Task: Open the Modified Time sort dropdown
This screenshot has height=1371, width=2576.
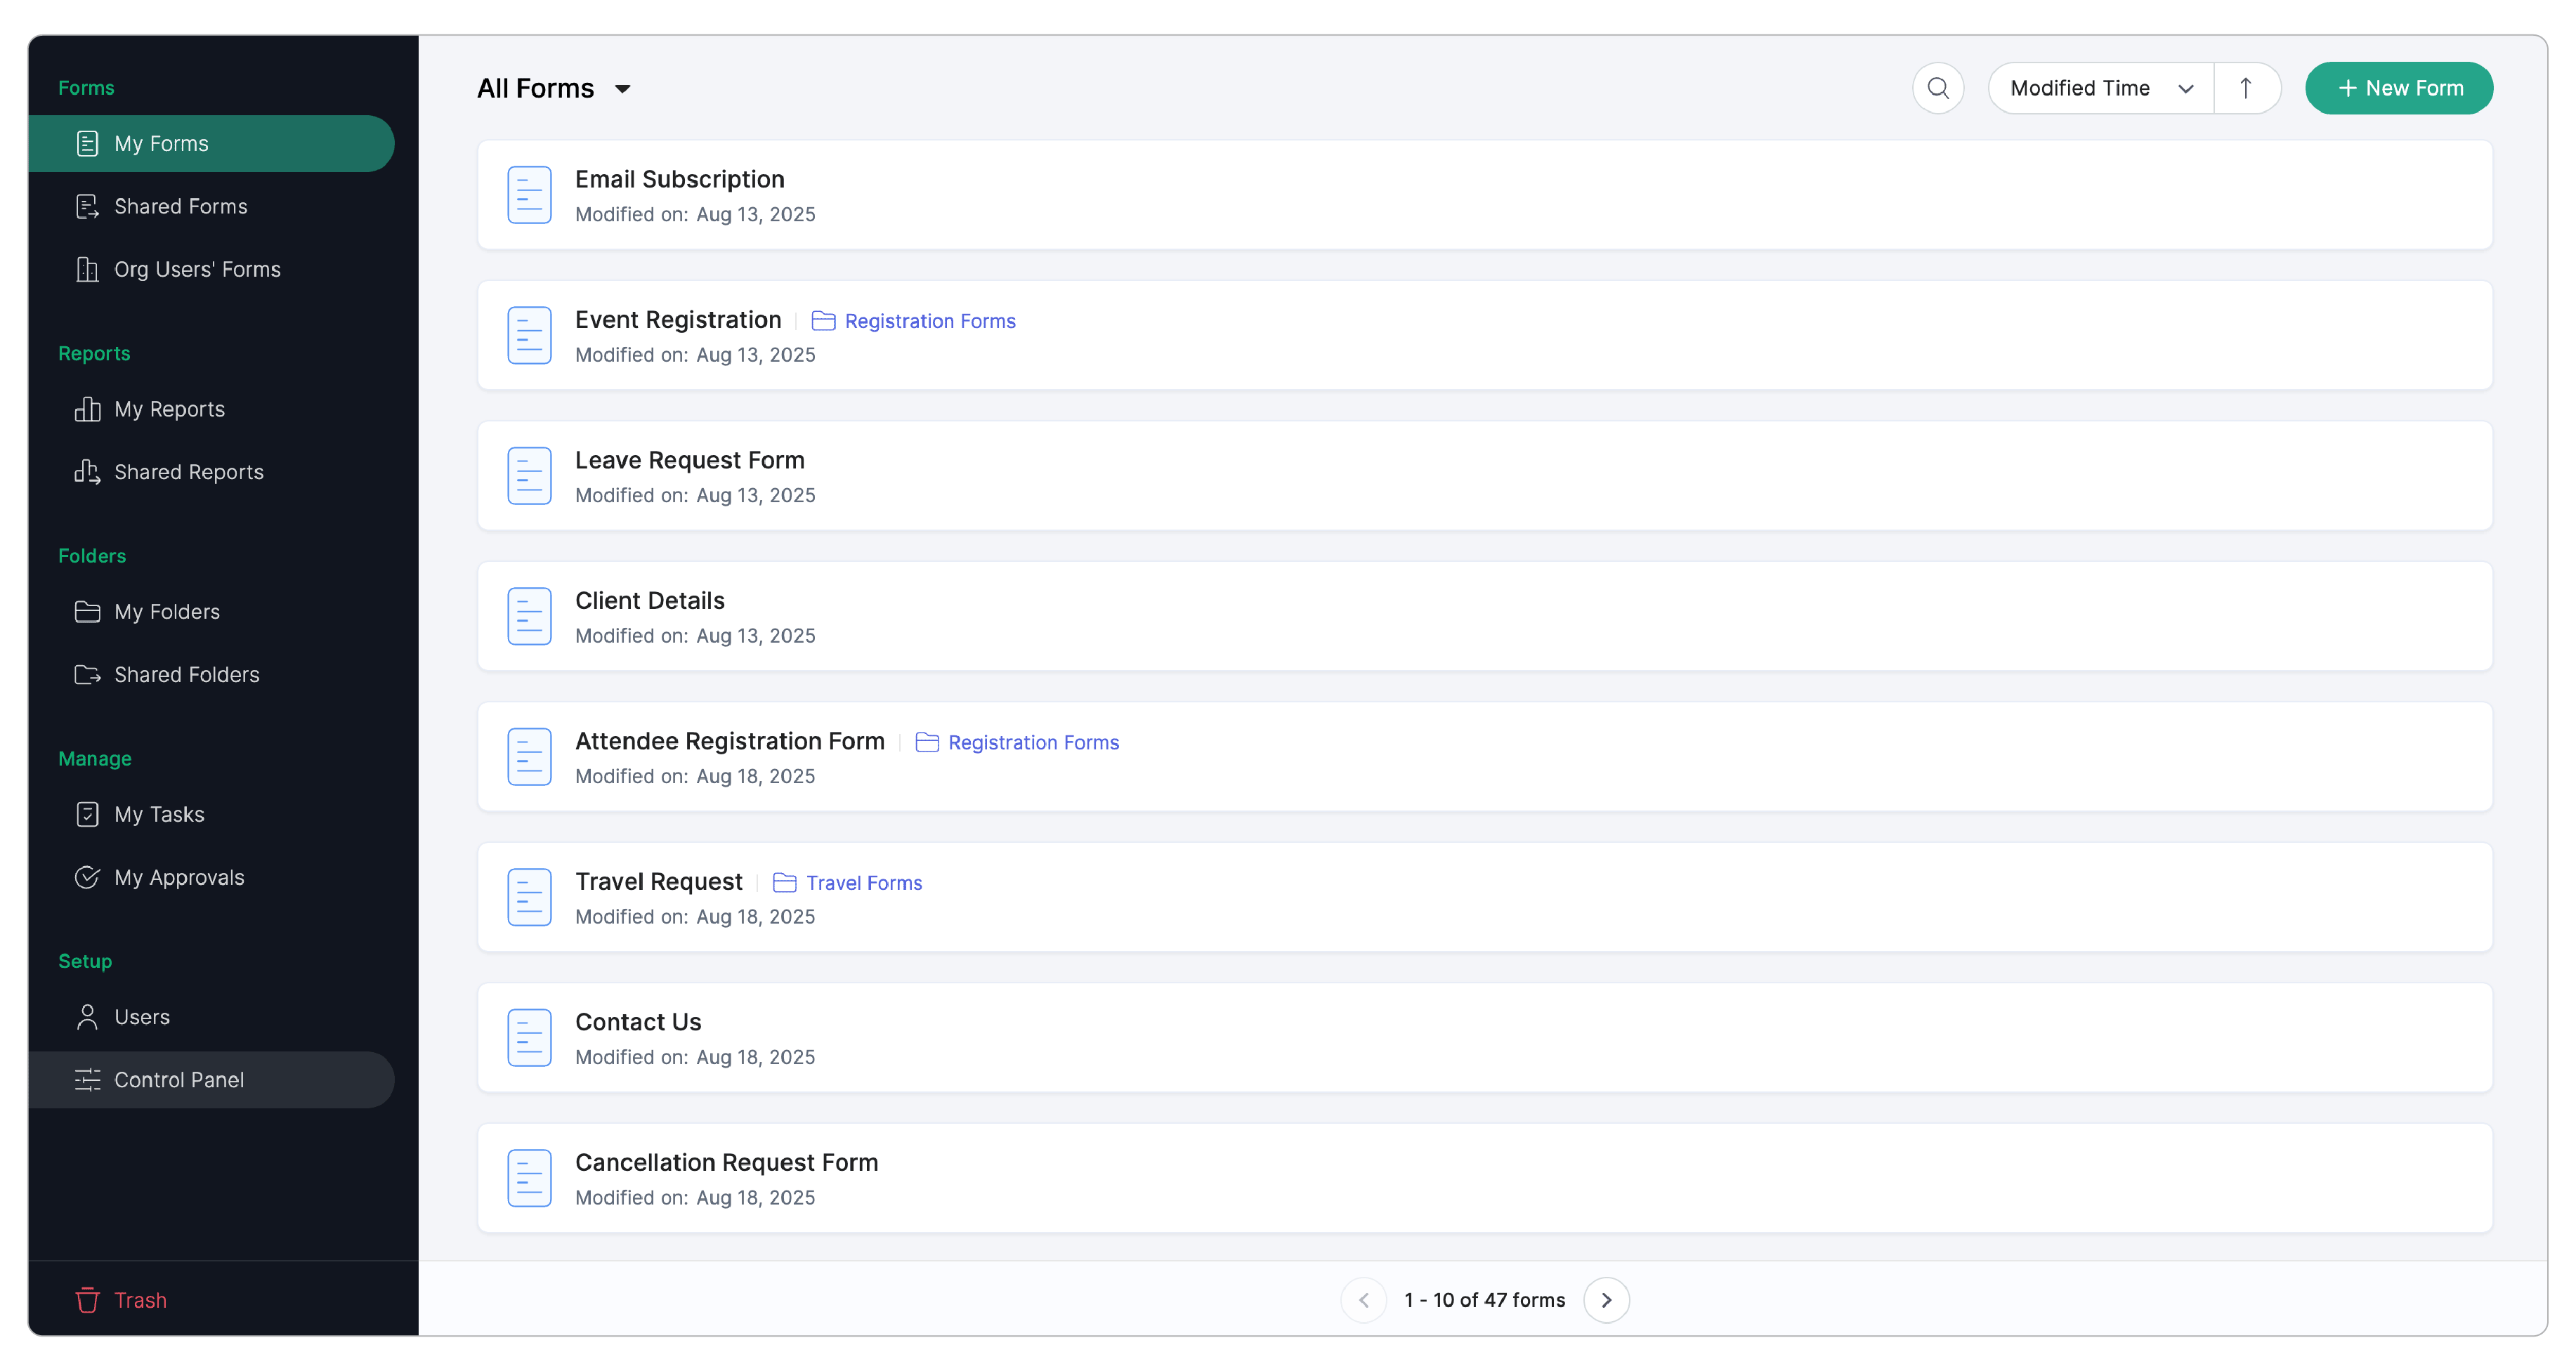Action: (x=2100, y=88)
